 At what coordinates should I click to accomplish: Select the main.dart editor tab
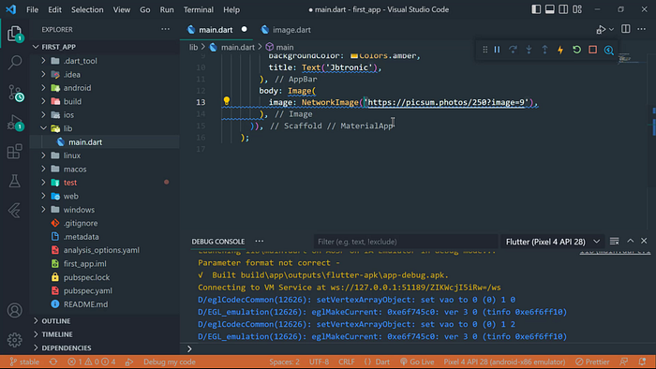point(216,30)
